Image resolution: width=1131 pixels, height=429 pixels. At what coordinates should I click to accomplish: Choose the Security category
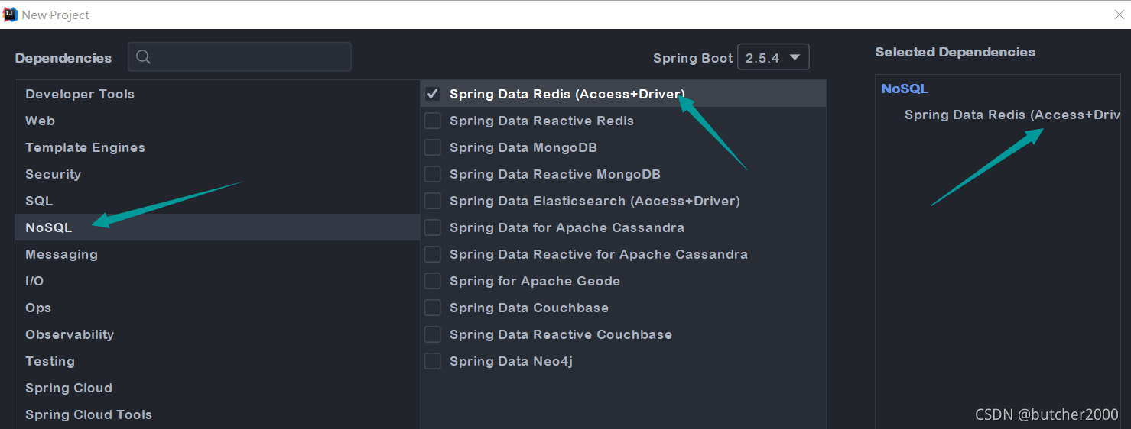click(53, 174)
